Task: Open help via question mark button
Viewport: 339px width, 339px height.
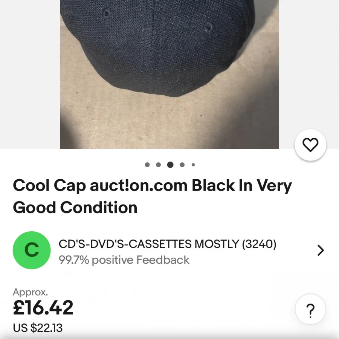Action: tap(310, 310)
